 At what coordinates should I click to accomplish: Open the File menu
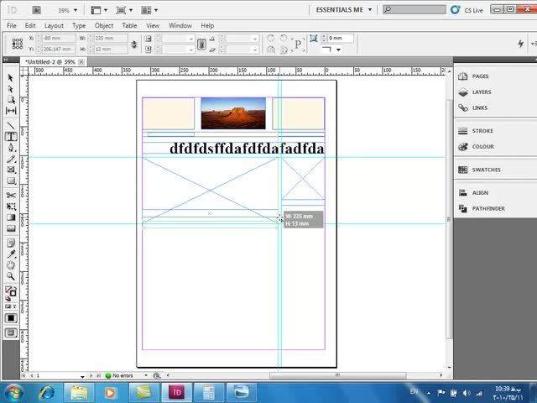[x=11, y=25]
